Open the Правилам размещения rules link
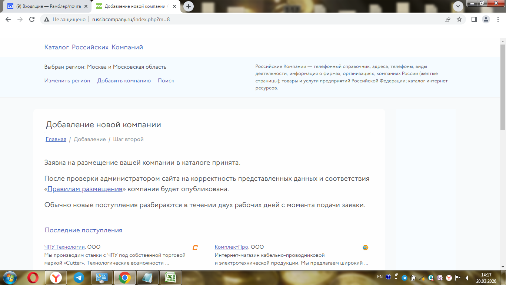The image size is (506, 285). click(85, 189)
